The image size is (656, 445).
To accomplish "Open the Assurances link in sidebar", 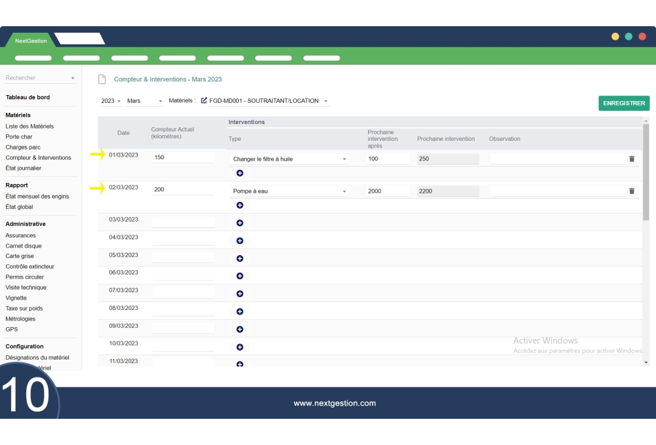I will [x=20, y=235].
